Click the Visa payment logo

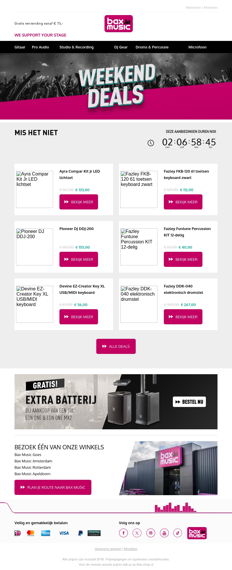(64, 533)
